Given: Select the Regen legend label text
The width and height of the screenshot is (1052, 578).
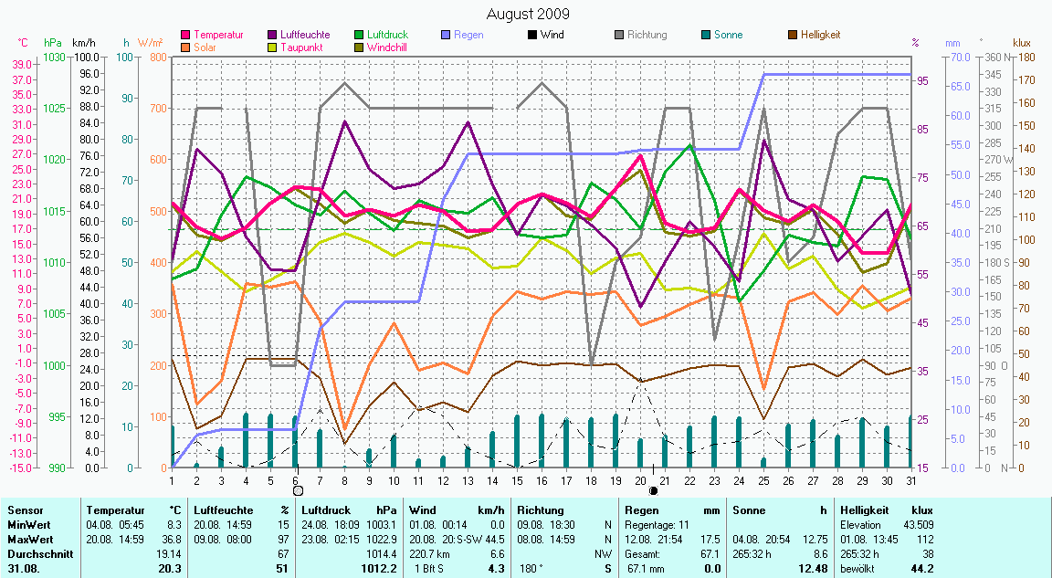Looking at the screenshot, I should [x=468, y=35].
